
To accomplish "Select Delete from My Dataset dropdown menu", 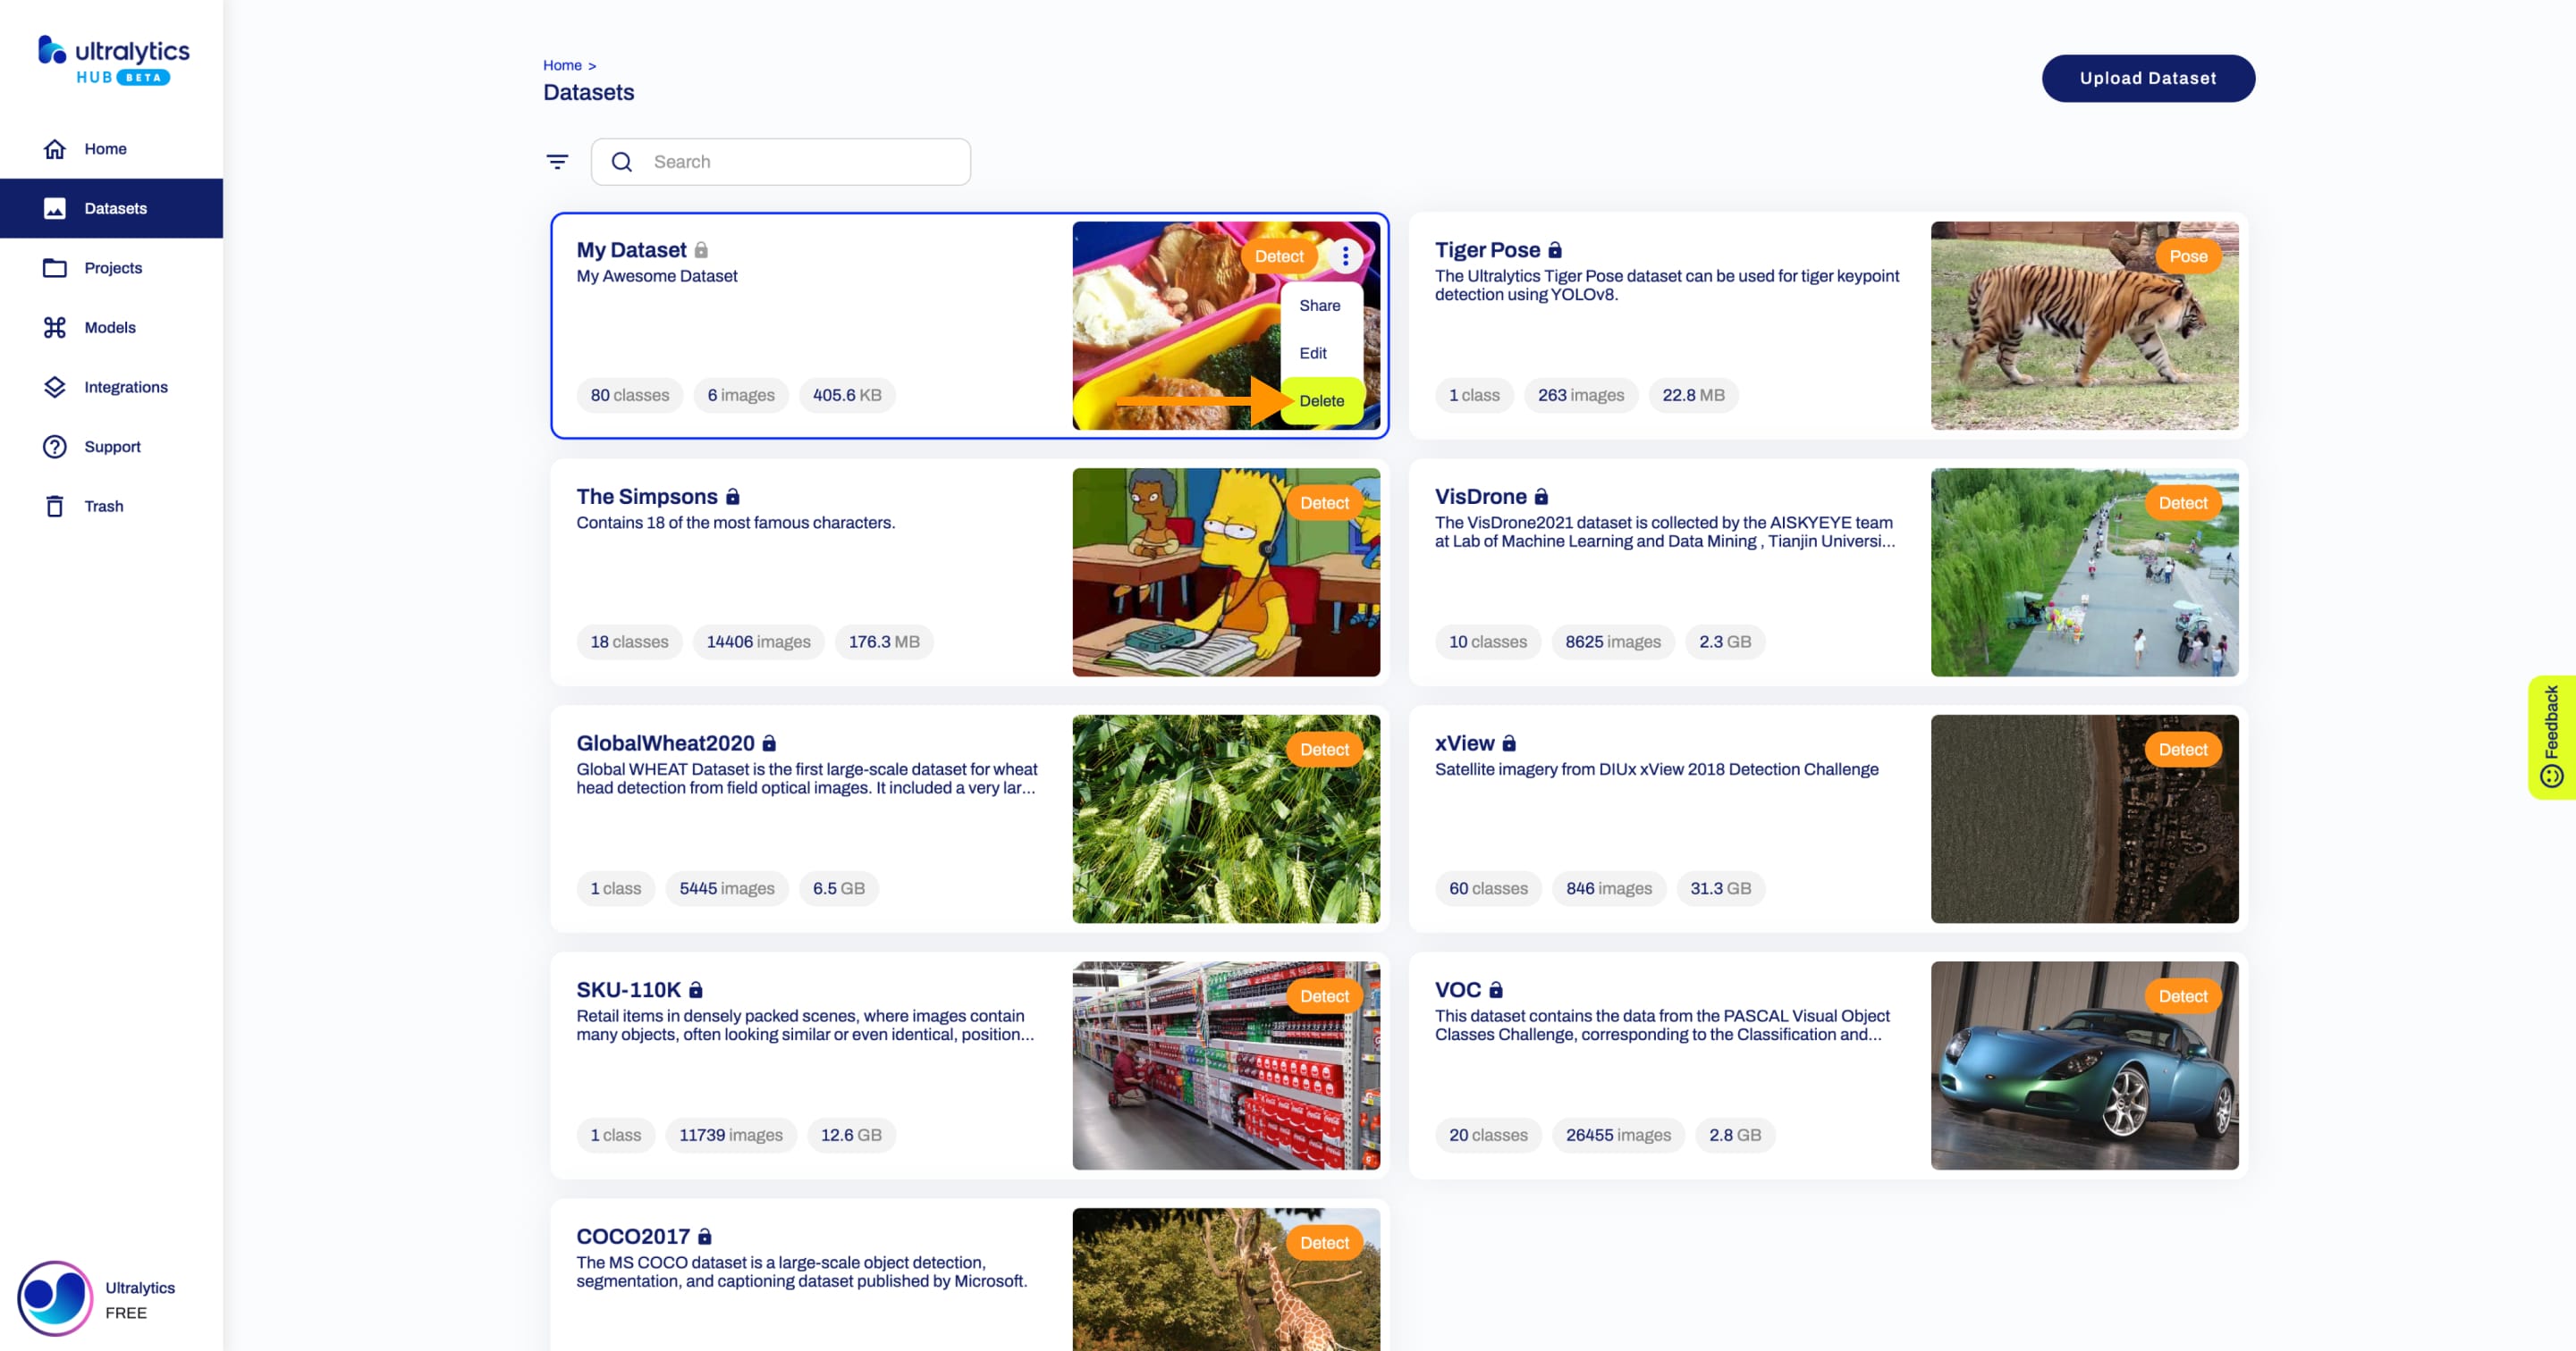I will pos(1321,400).
